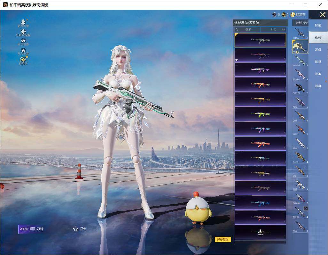Select the Mk47 weapon category
Screen dimensions: 328x255
(x=300, y=143)
